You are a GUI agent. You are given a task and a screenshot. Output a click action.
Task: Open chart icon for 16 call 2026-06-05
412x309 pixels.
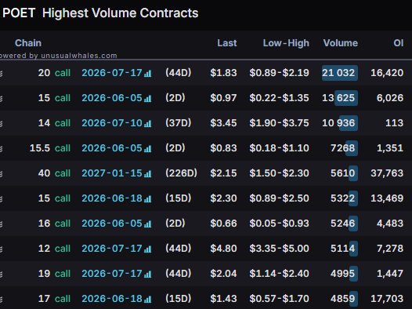coord(148,224)
